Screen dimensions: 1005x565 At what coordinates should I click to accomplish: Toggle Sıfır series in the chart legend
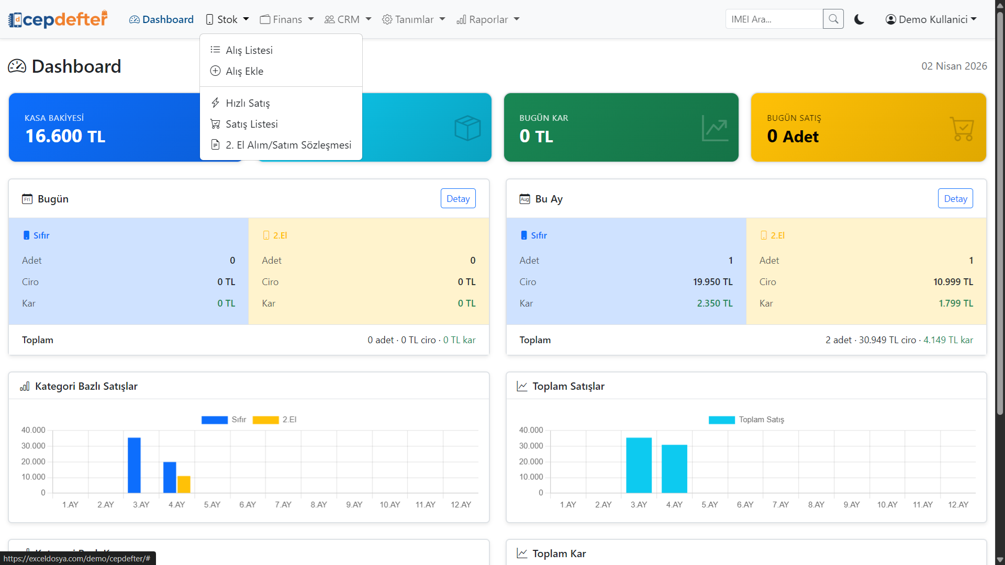click(215, 420)
